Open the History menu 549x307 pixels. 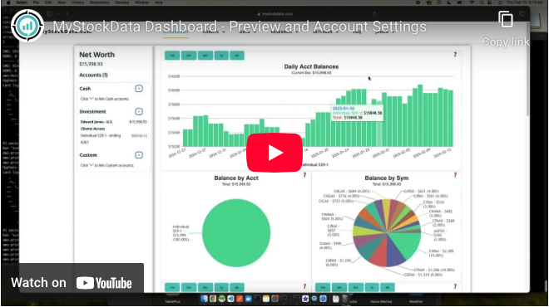point(77,2)
